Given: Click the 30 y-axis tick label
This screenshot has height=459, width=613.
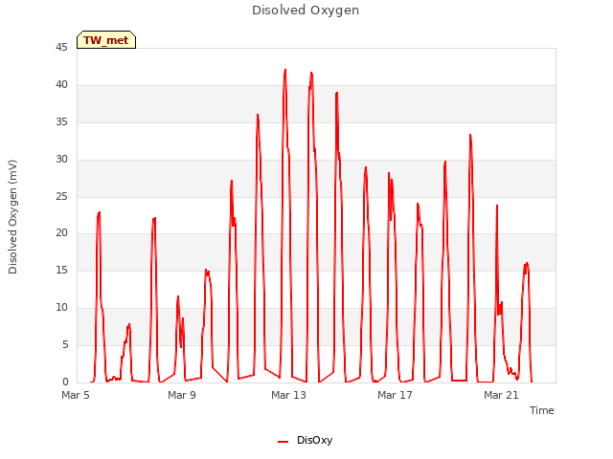Looking at the screenshot, I should click(61, 159).
